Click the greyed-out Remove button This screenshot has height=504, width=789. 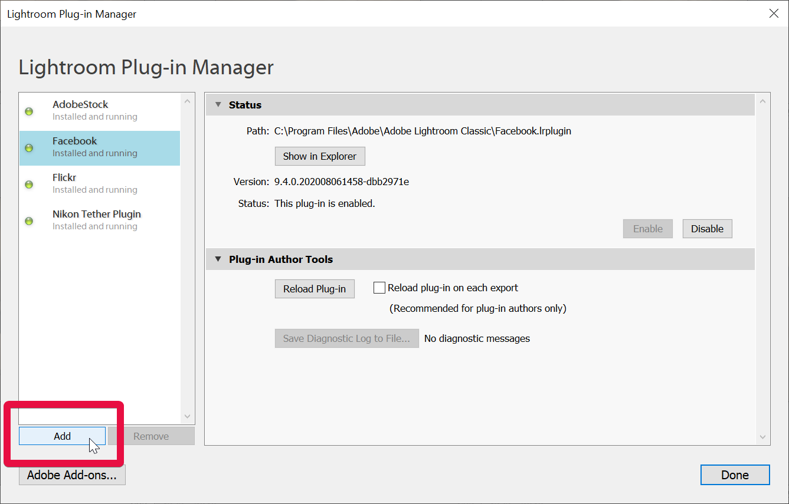pos(151,436)
